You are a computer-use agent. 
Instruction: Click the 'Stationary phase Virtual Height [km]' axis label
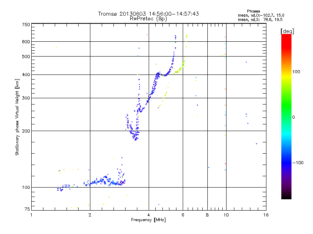pyautogui.click(x=17, y=117)
